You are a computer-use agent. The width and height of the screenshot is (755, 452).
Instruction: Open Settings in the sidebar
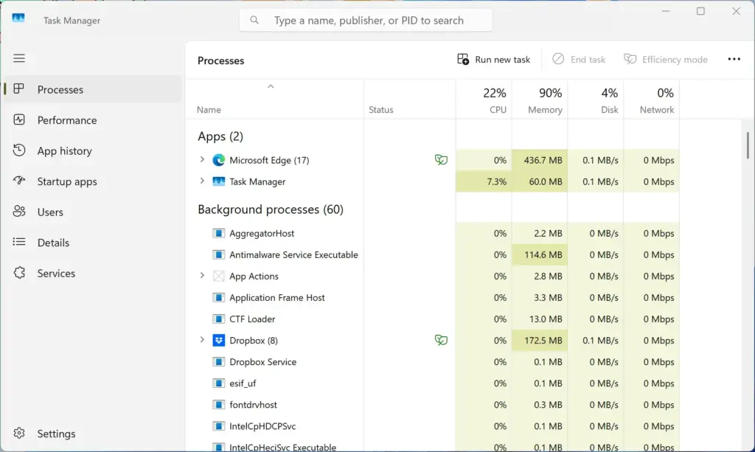click(x=92, y=434)
